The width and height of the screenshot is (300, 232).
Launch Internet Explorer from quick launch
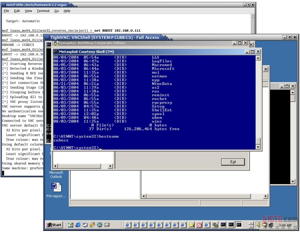[78, 225]
